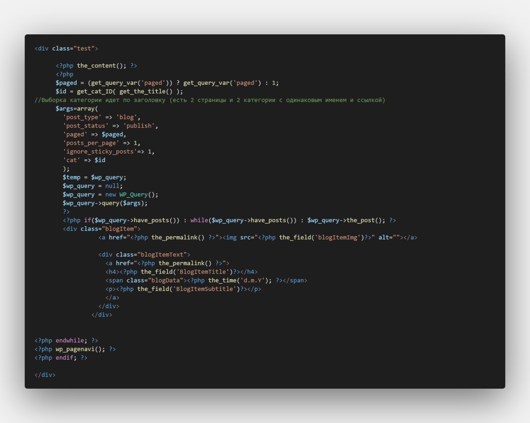
Task: Click the final closing </div> tag
Action: click(x=45, y=375)
